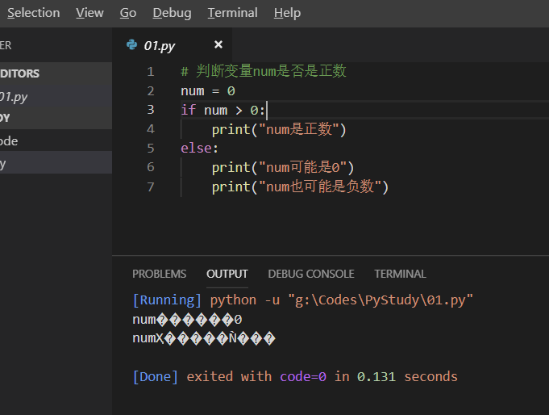Click line number 5 in the gutter
The width and height of the screenshot is (549, 415).
click(151, 148)
